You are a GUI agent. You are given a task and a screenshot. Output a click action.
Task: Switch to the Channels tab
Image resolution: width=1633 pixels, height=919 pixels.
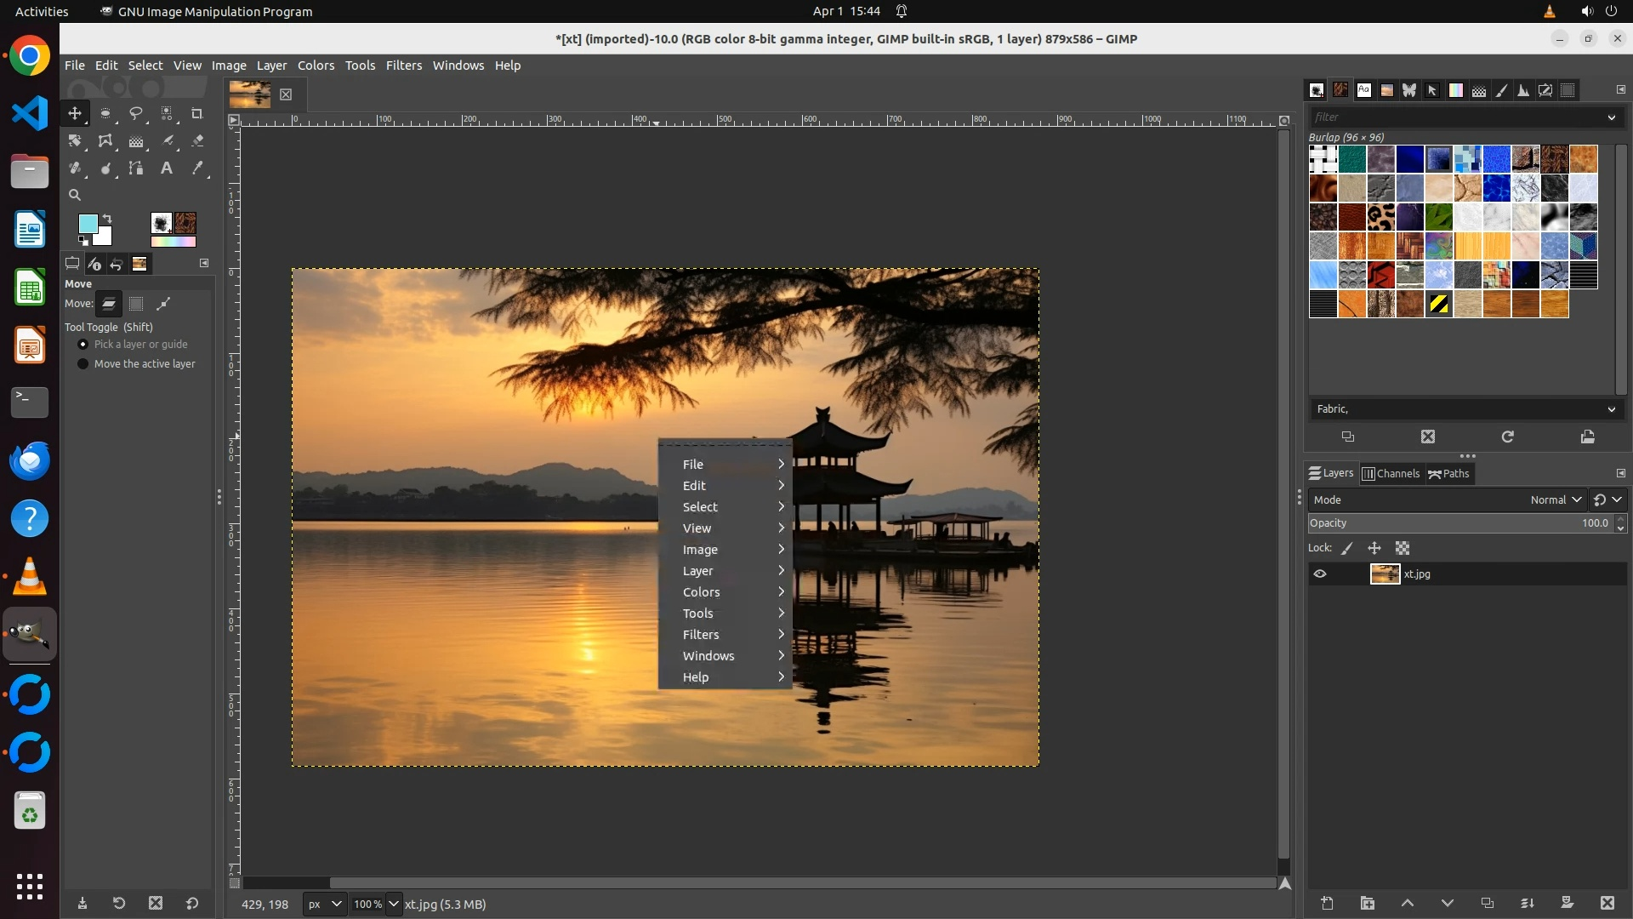click(1391, 474)
